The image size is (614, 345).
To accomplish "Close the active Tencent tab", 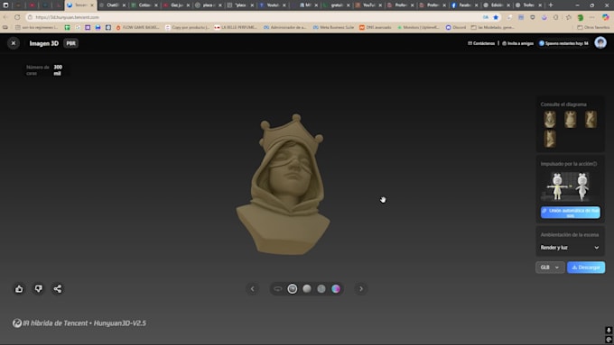I will (x=92, y=5).
